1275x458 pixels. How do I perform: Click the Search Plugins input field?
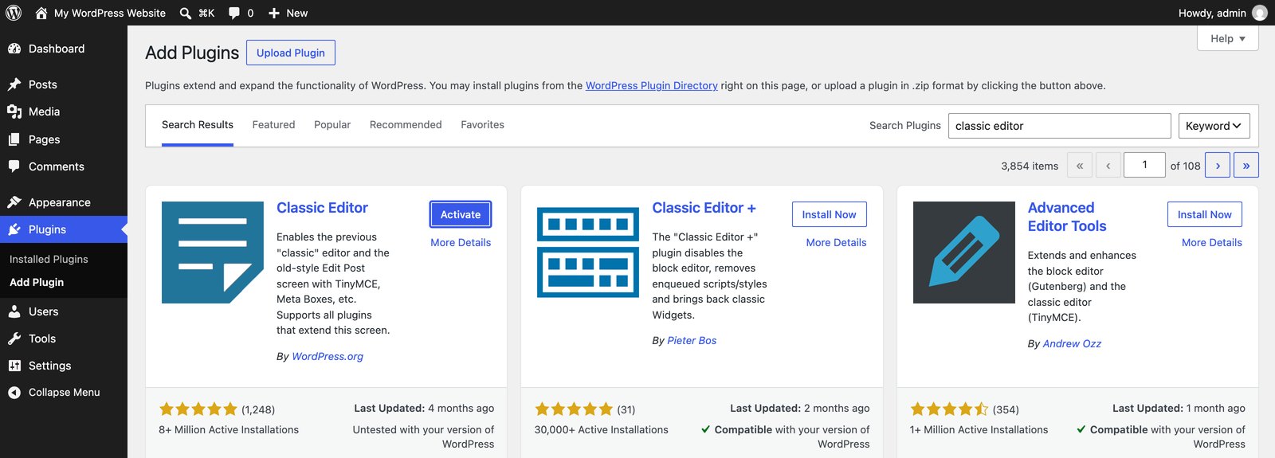click(x=1059, y=126)
